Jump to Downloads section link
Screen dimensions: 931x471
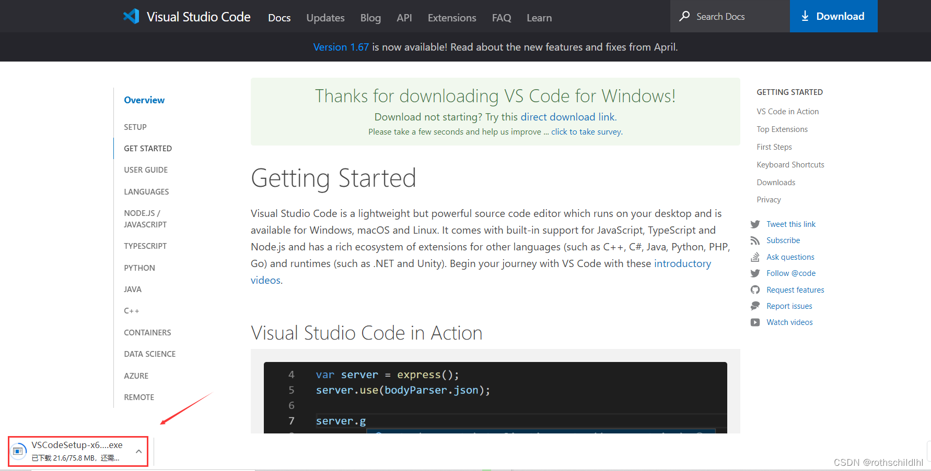pyautogui.click(x=776, y=183)
